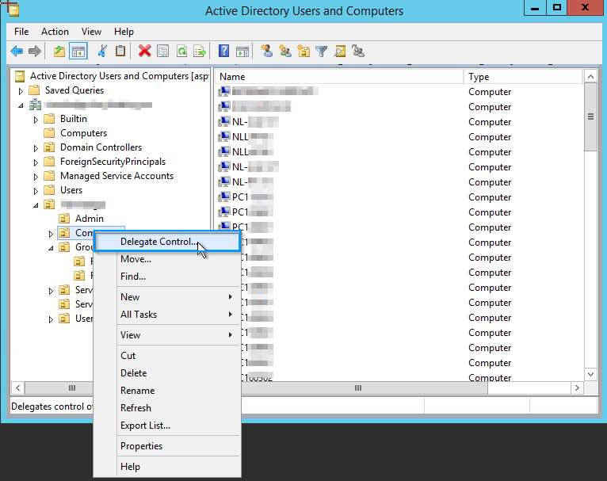Click the red Delete X toolbar icon

click(x=144, y=51)
